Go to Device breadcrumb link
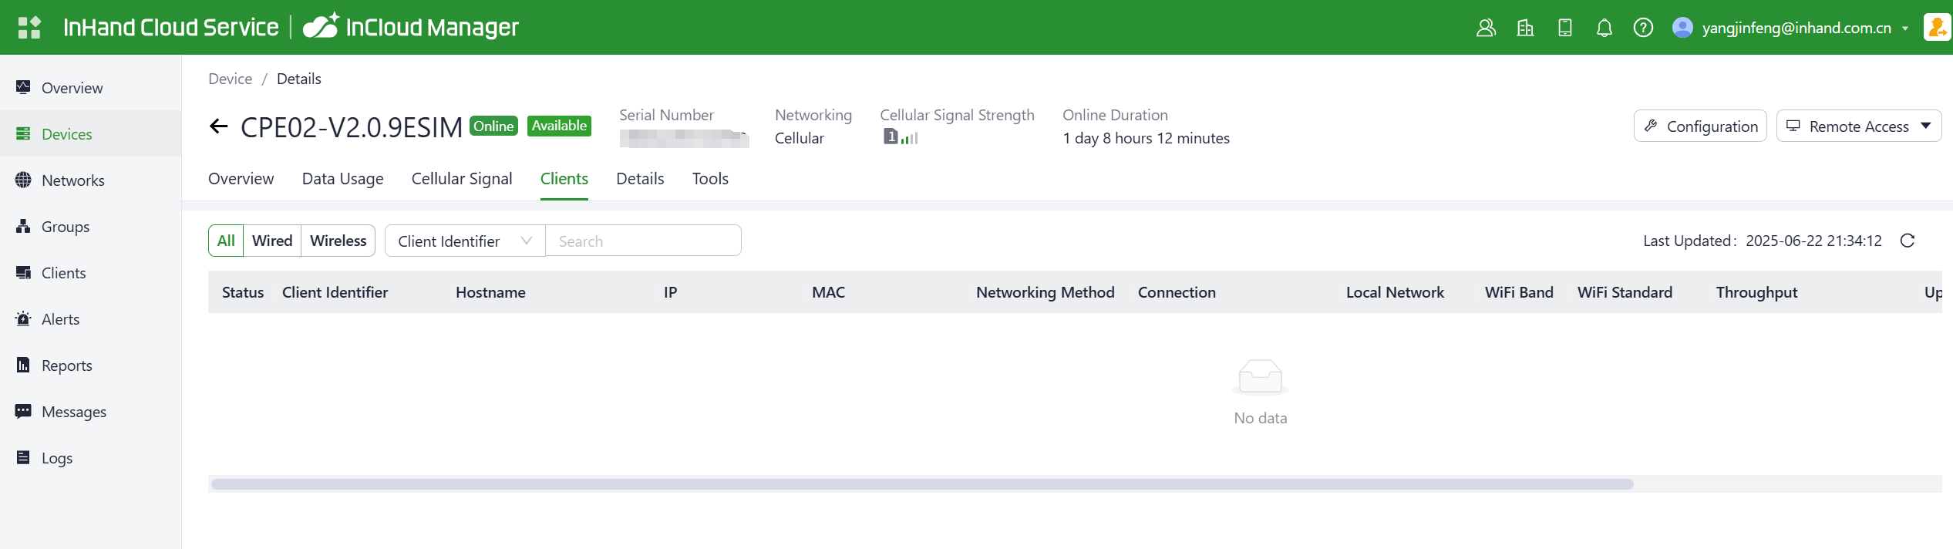This screenshot has height=549, width=1953. [230, 79]
